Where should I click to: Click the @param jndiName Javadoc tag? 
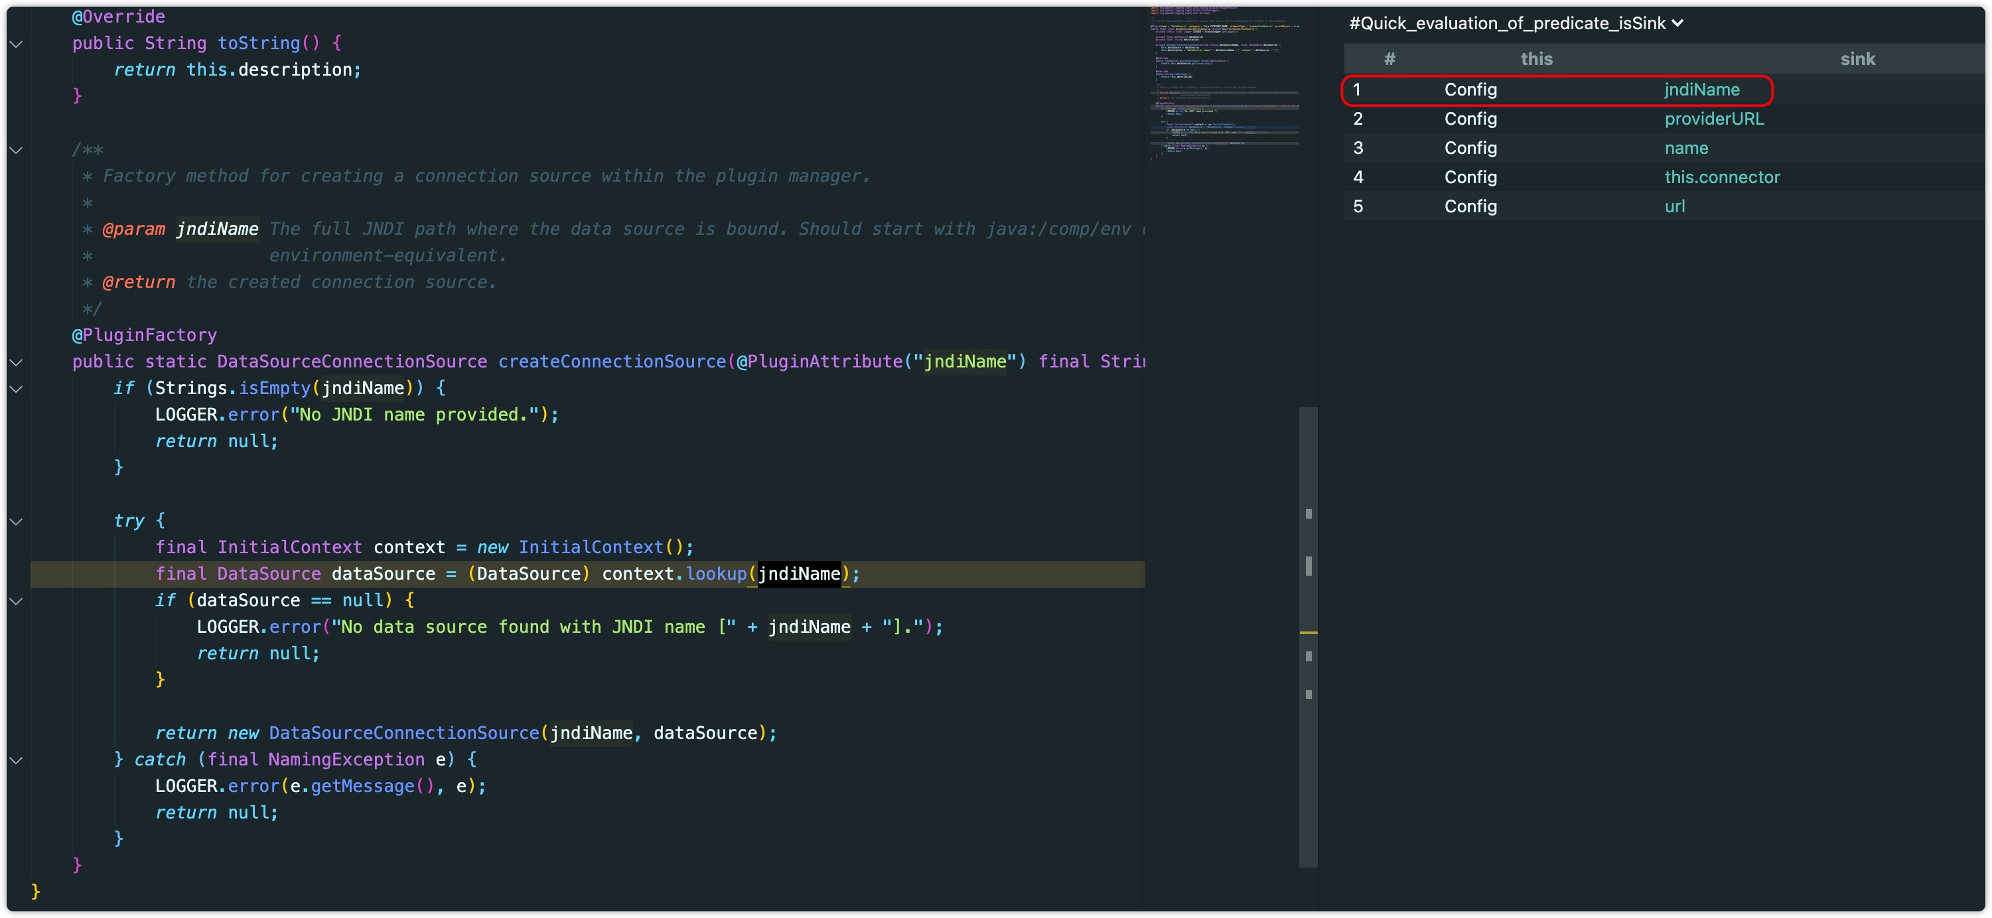[180, 229]
